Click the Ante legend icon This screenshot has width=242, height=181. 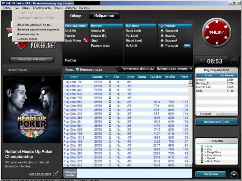pos(202,146)
